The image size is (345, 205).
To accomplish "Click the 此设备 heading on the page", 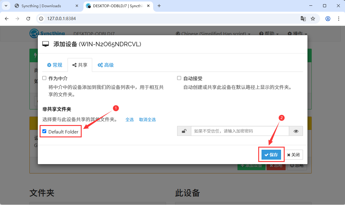I will pyautogui.click(x=187, y=193).
